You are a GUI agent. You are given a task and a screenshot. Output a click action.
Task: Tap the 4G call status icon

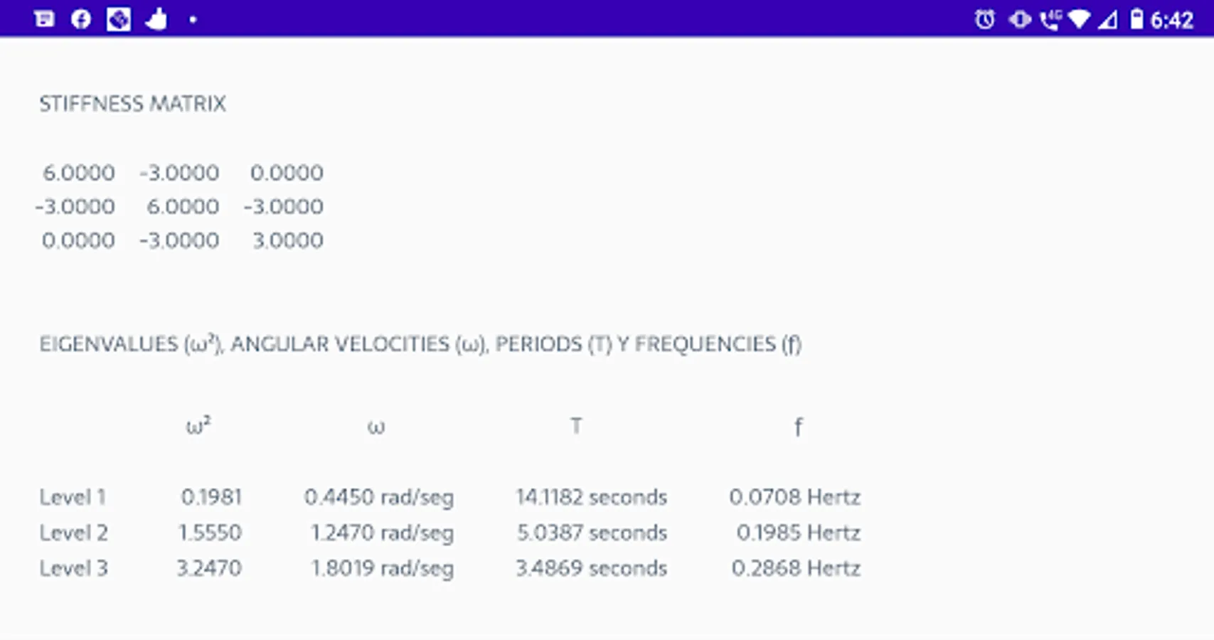[x=1050, y=19]
